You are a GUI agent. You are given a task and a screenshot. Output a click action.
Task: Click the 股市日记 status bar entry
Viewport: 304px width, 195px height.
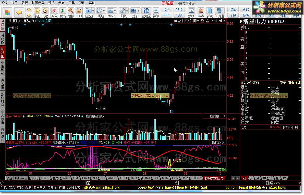click(x=39, y=188)
